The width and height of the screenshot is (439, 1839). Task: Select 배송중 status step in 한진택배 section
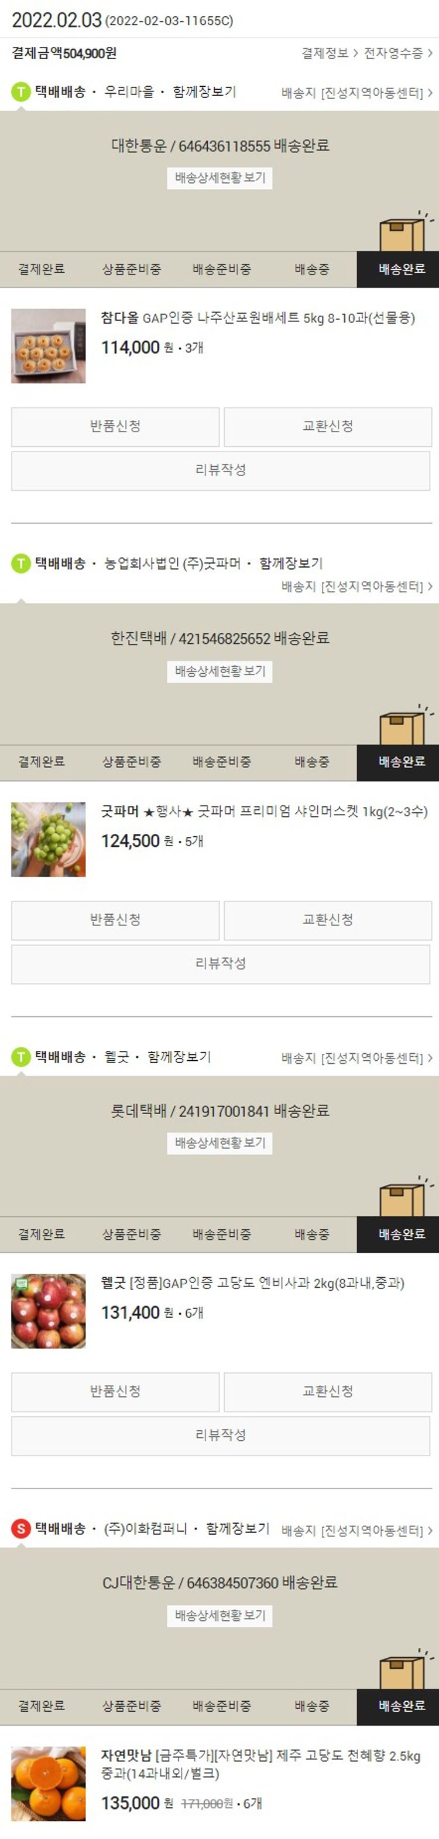[x=311, y=762]
